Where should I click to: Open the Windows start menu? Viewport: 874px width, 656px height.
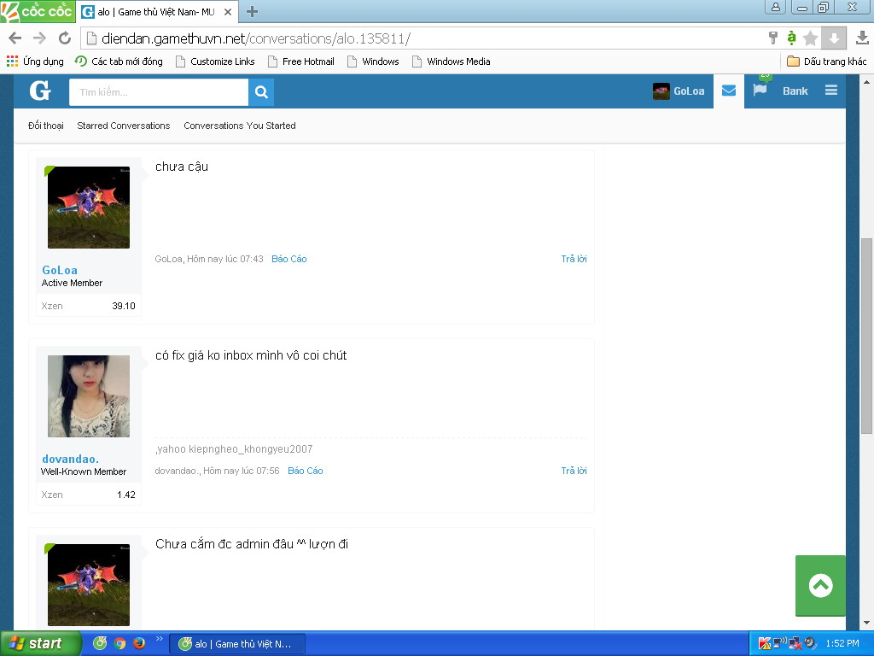41,644
